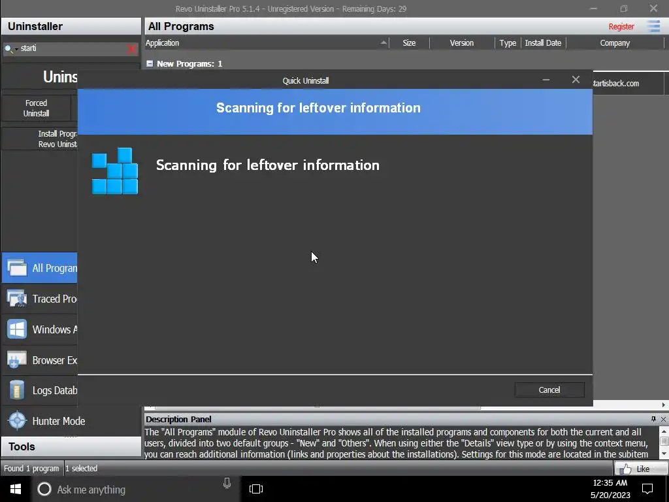Sort by the Install Date column header
The image size is (669, 502).
coord(543,42)
